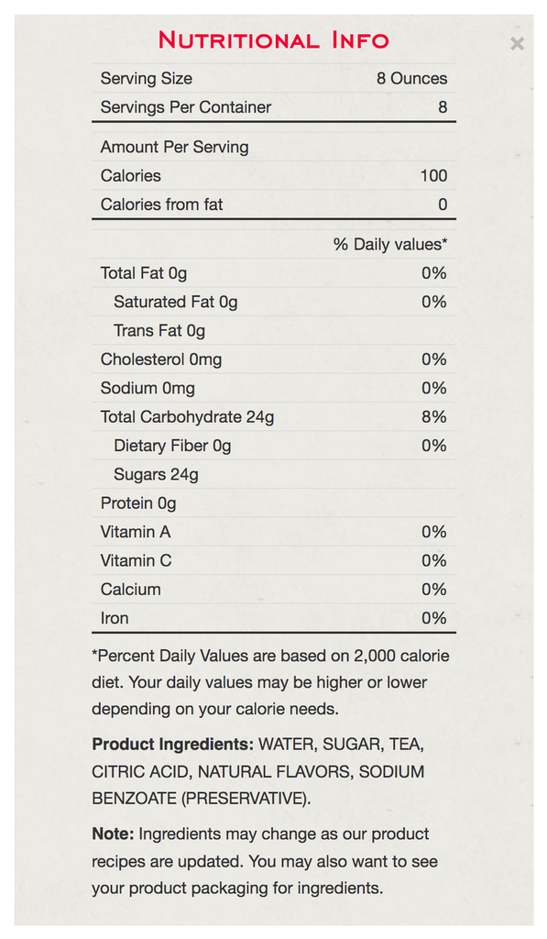Viewport: 547px width, 939px height.
Task: Click the Product Ingredients label
Action: 173,745
